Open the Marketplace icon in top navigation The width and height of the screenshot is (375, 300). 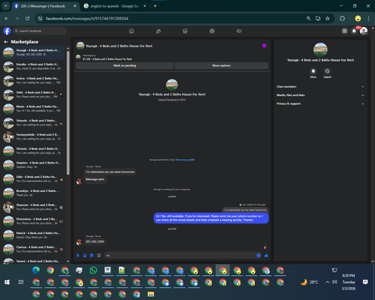[185, 31]
